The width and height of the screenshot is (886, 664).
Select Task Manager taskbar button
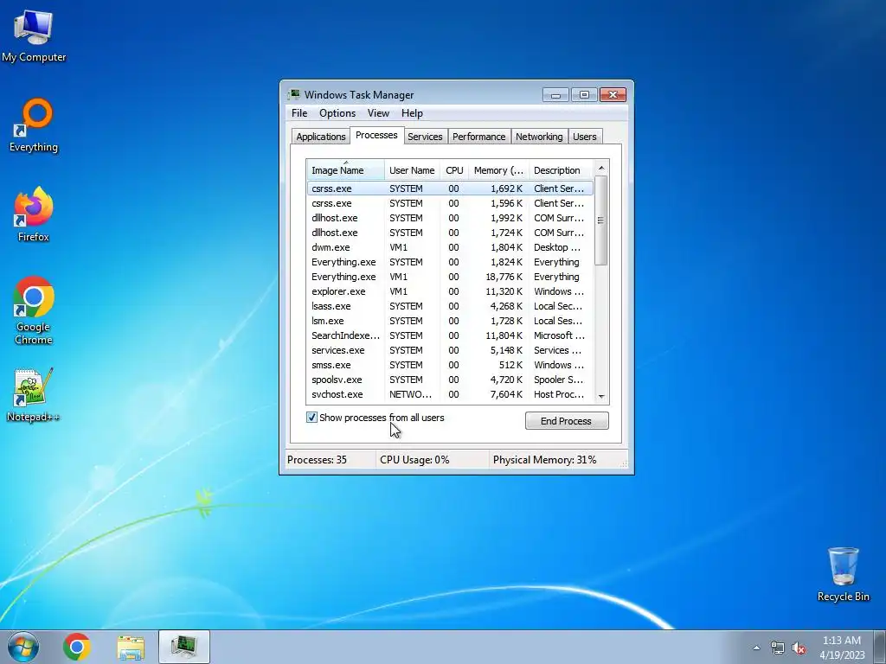(x=184, y=647)
